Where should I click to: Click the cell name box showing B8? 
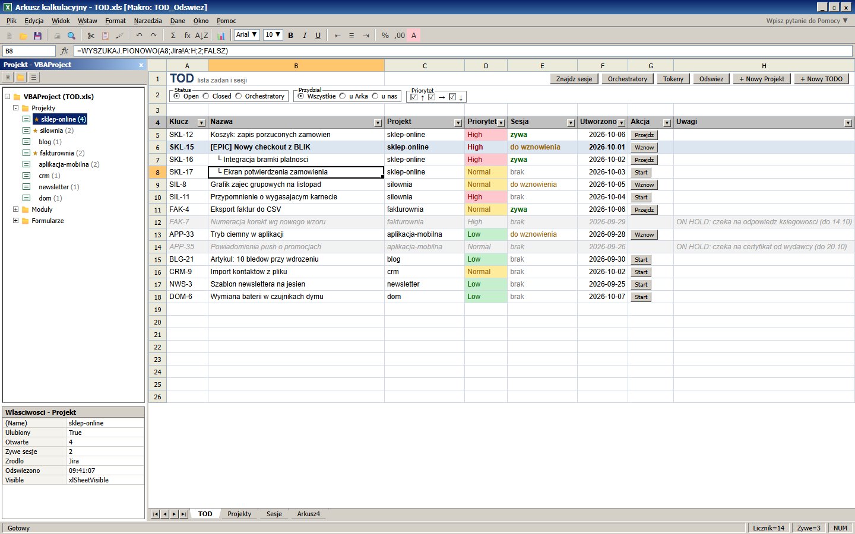[29, 51]
